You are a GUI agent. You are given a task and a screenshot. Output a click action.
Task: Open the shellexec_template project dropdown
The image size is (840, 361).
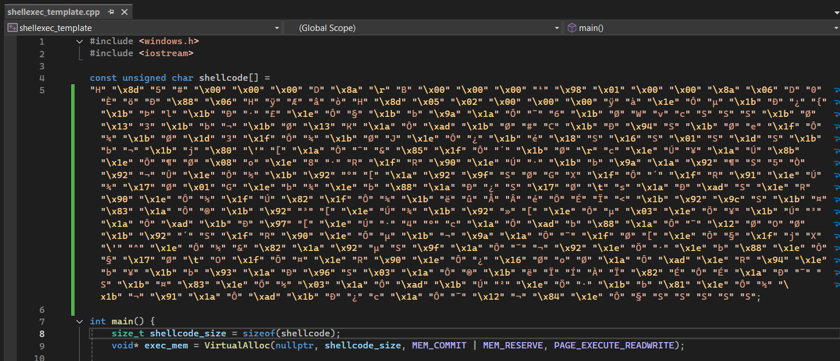[277, 28]
